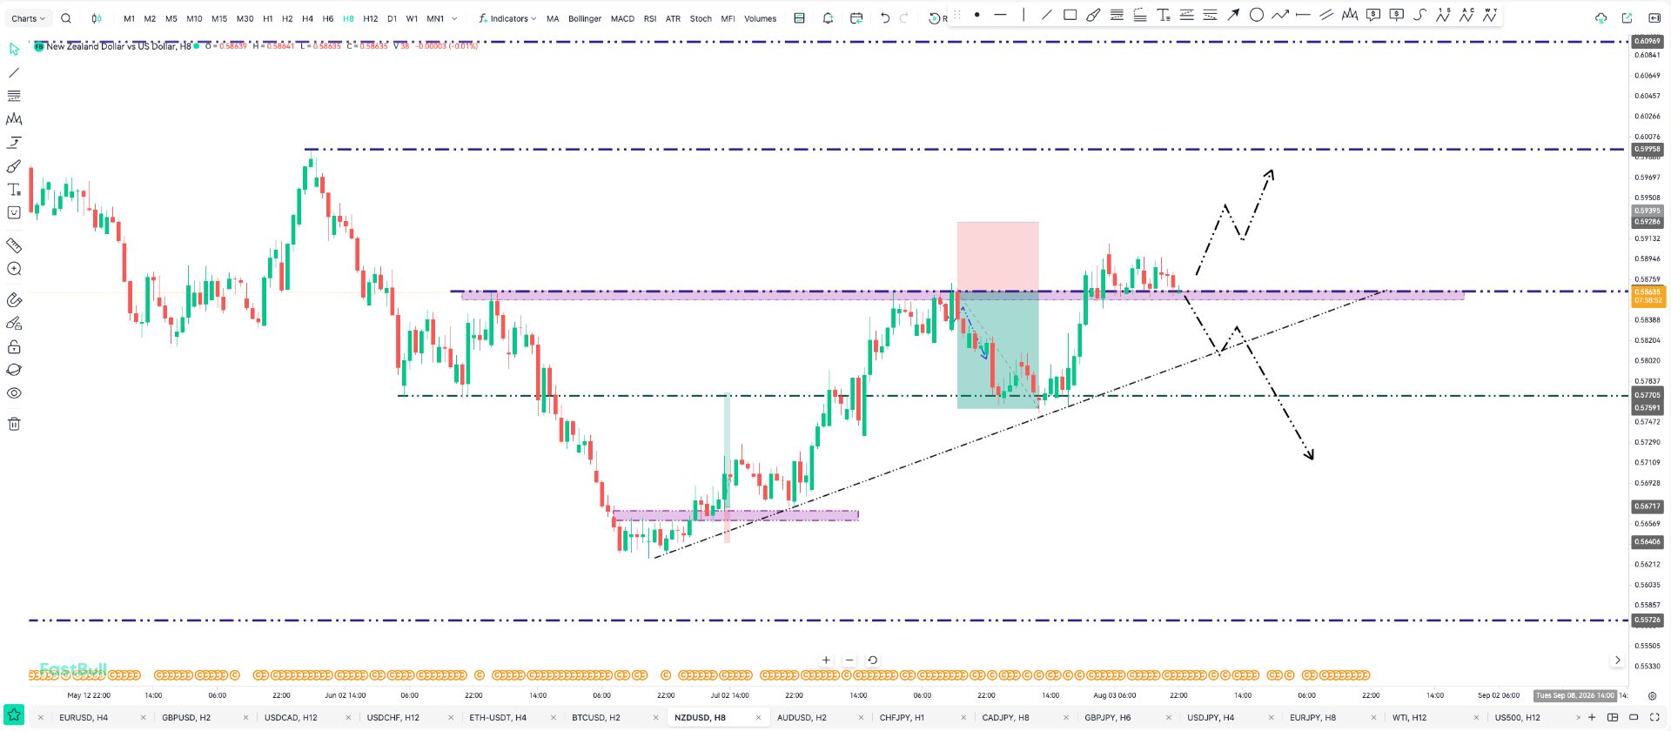Image resolution: width=1671 pixels, height=731 pixels.
Task: Set timeframe to D1
Action: click(x=392, y=18)
